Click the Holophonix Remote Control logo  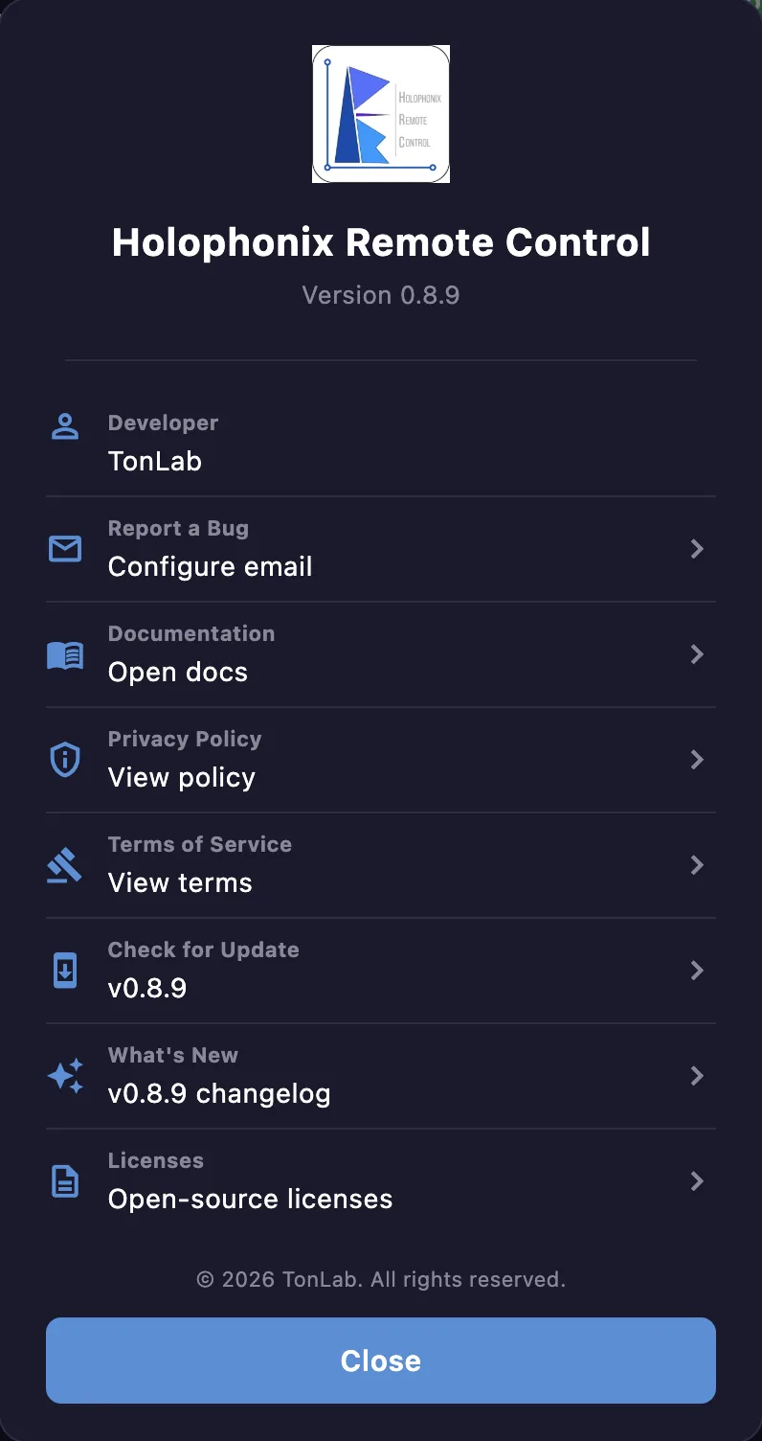click(x=381, y=114)
